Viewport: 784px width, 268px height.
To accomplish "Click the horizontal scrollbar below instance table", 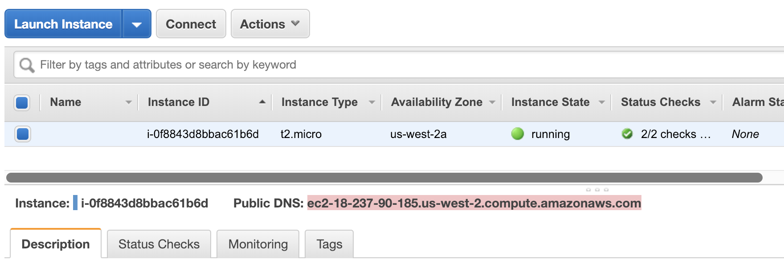I will [x=384, y=178].
